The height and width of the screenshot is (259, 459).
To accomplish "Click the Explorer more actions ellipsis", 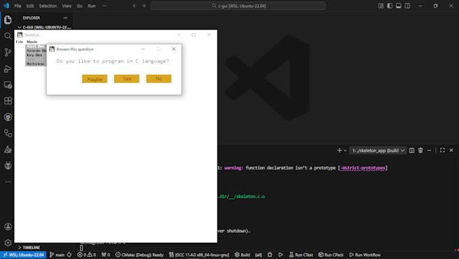I will [x=65, y=18].
